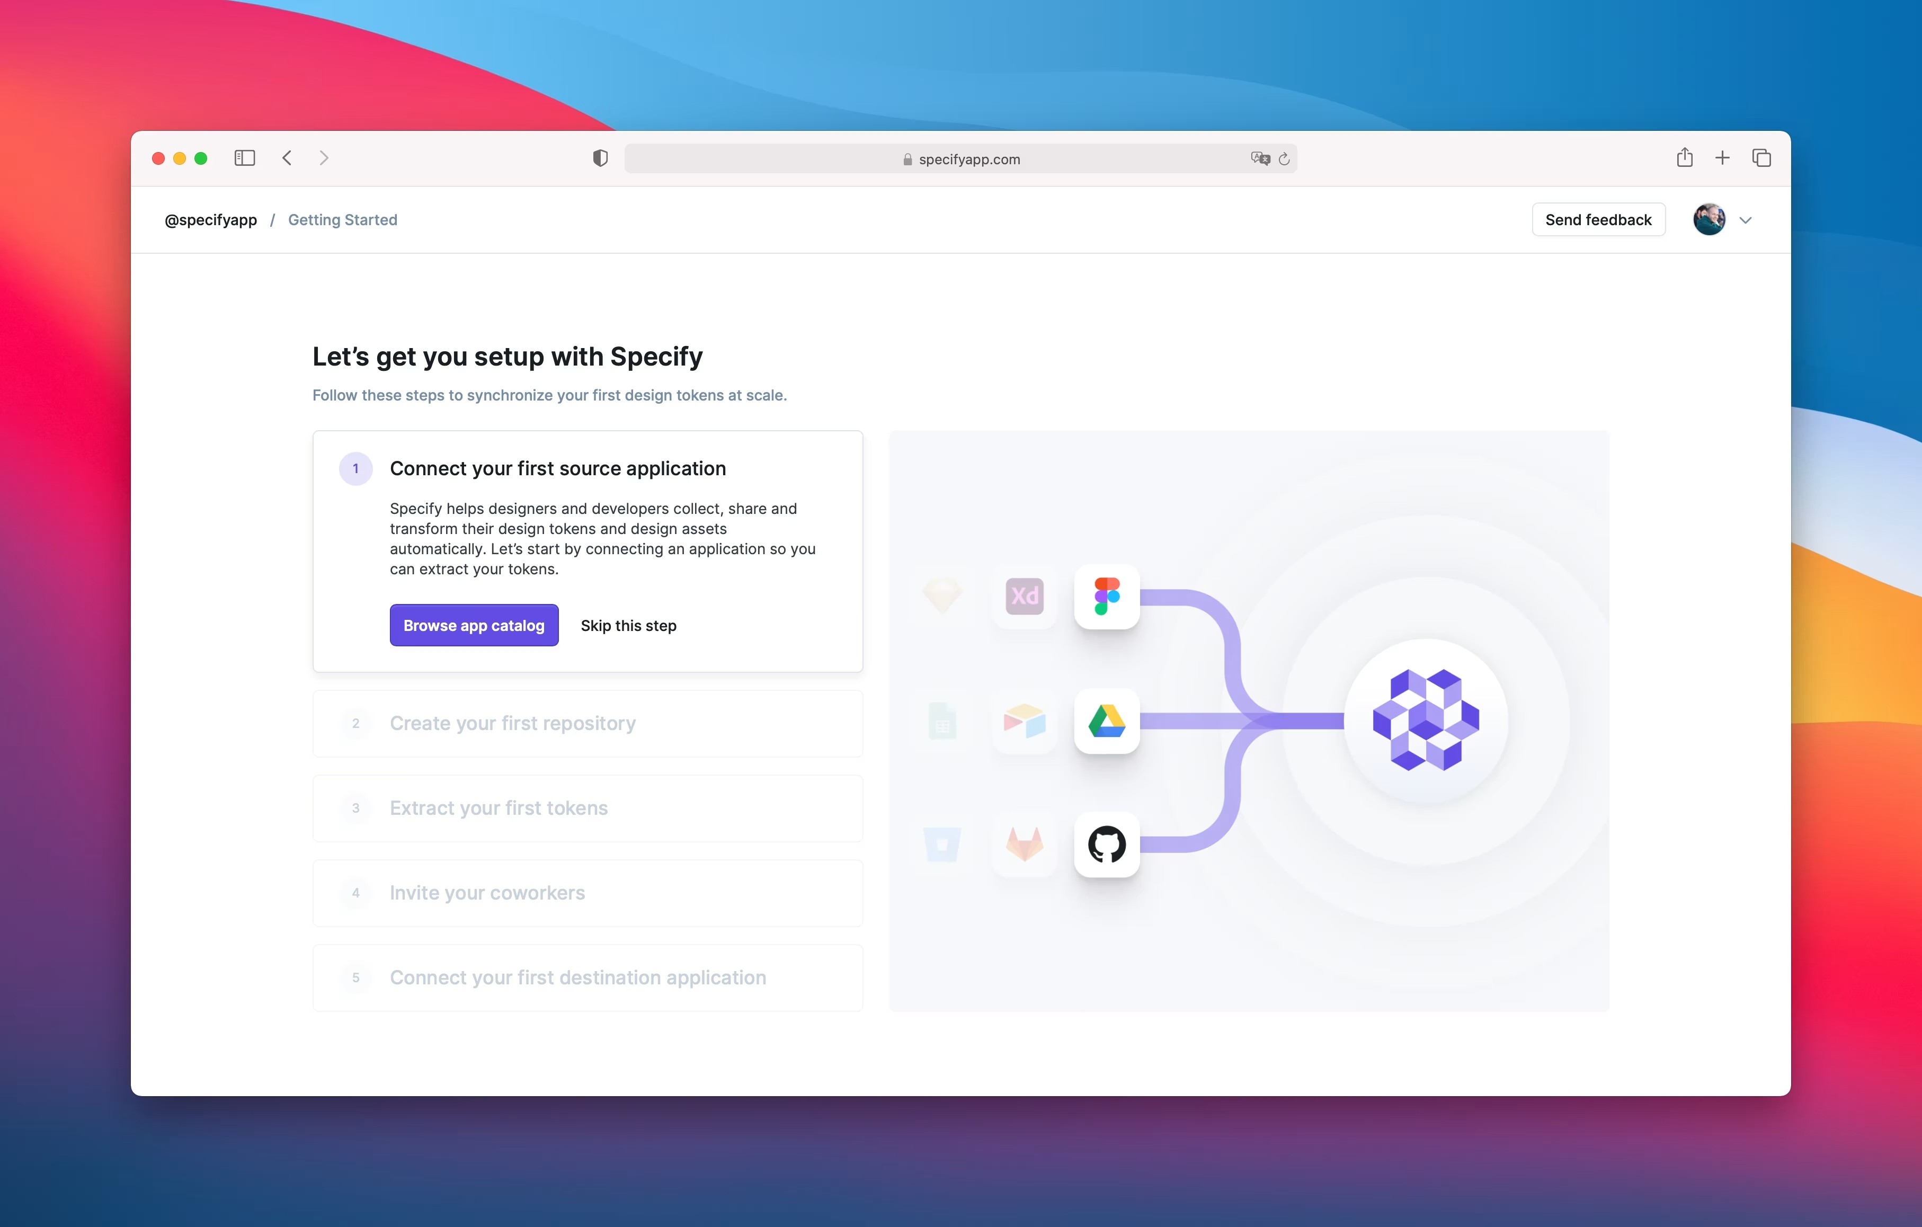Screen dimensions: 1922x1227
Task: Click the Send feedback menu item
Action: 1597,218
